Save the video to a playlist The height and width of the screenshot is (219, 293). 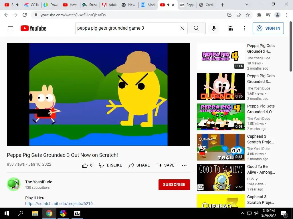tap(165, 165)
